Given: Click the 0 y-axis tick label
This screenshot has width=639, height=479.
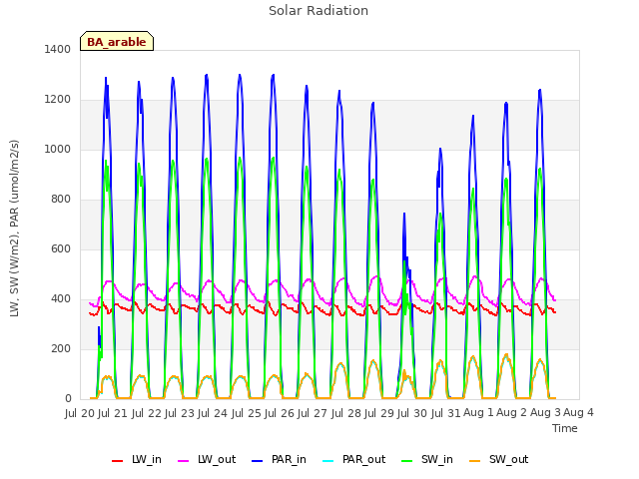Looking at the screenshot, I should click(68, 399).
